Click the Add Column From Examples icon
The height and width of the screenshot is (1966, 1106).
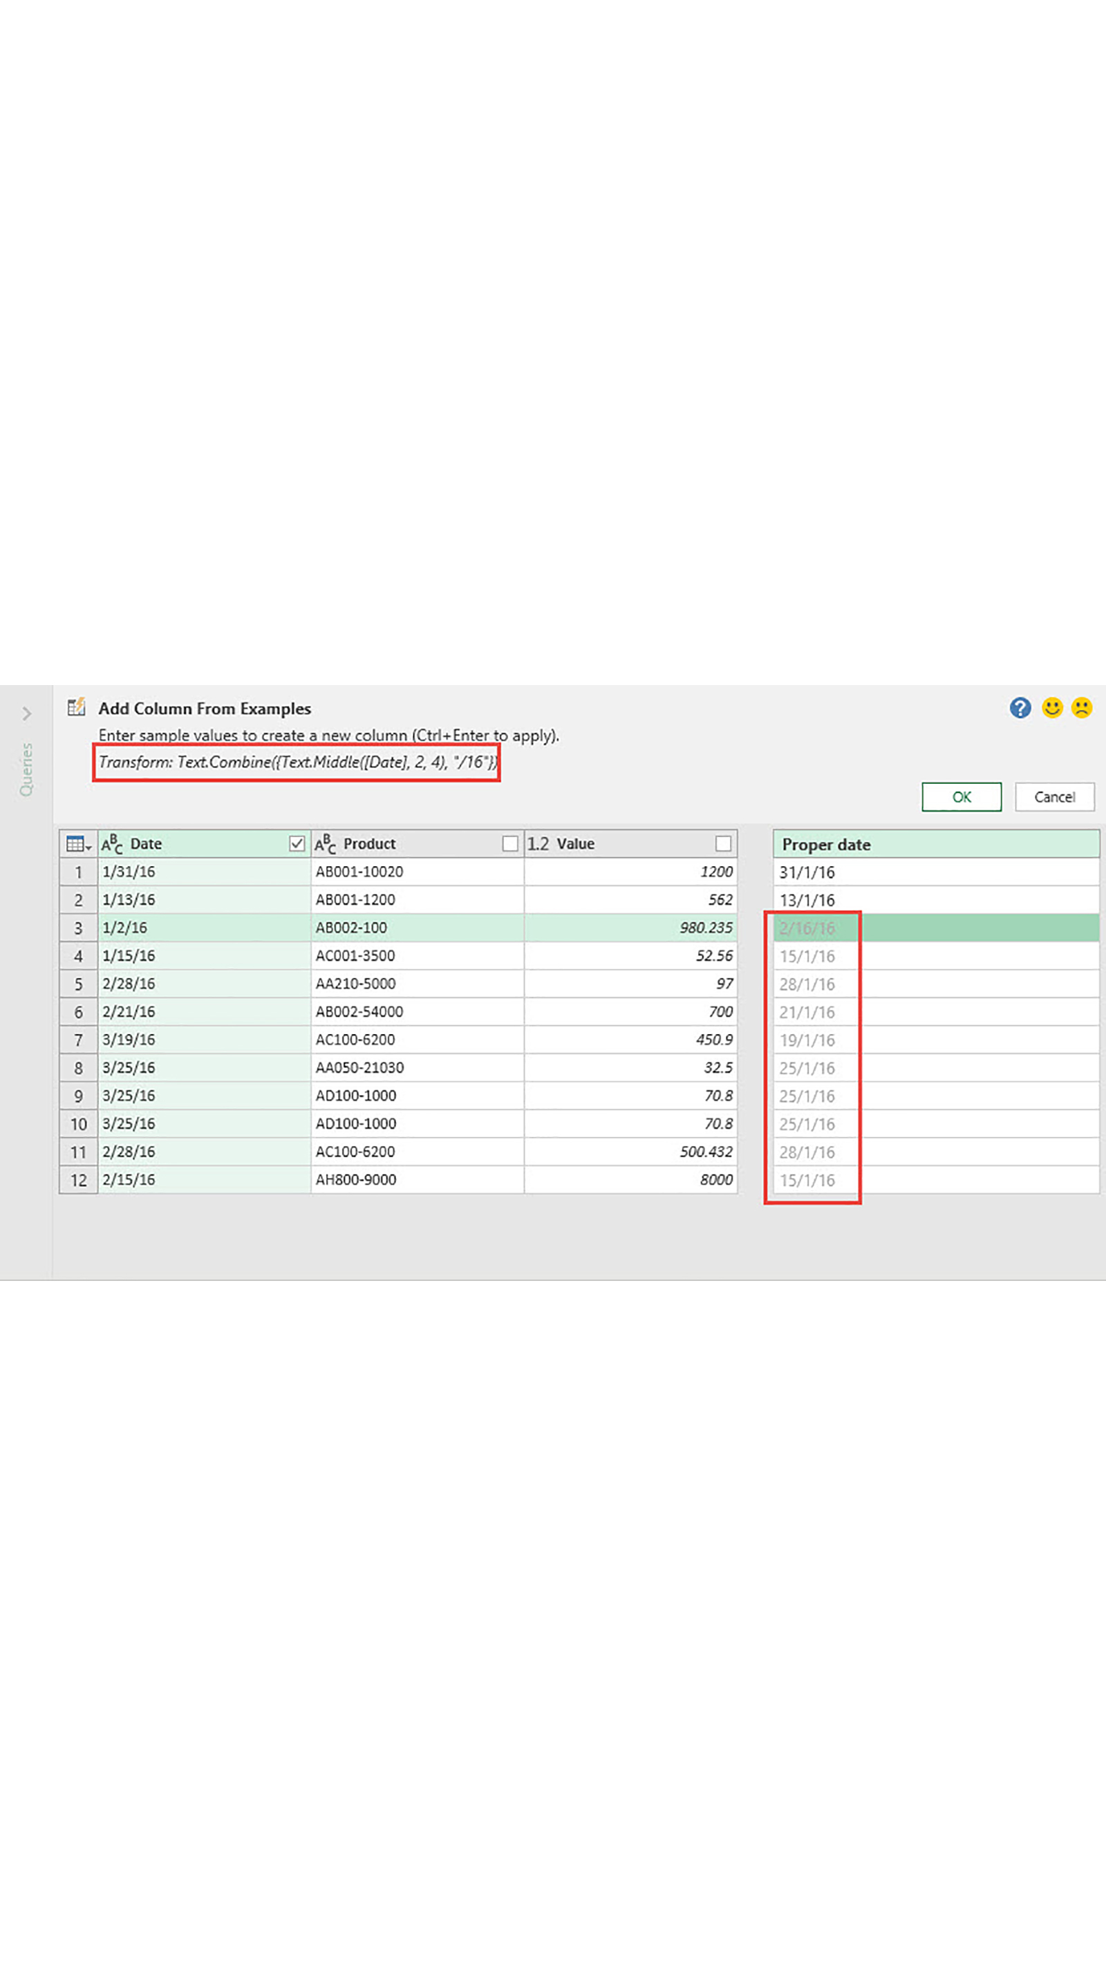[x=76, y=707]
